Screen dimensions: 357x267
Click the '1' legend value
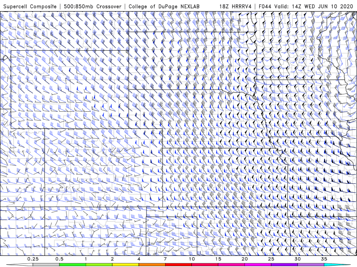coord(86,259)
